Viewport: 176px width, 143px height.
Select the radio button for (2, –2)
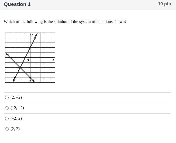tap(7, 97)
